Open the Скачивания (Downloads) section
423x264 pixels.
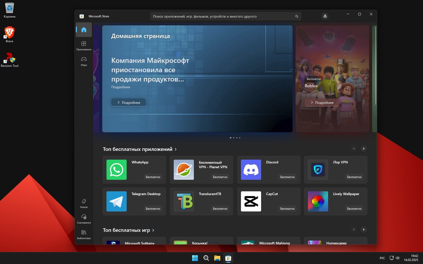[x=84, y=219]
